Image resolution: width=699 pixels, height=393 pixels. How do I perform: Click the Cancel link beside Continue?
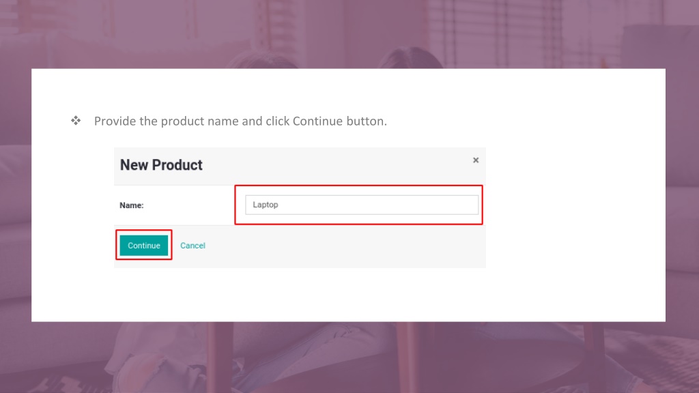point(192,246)
